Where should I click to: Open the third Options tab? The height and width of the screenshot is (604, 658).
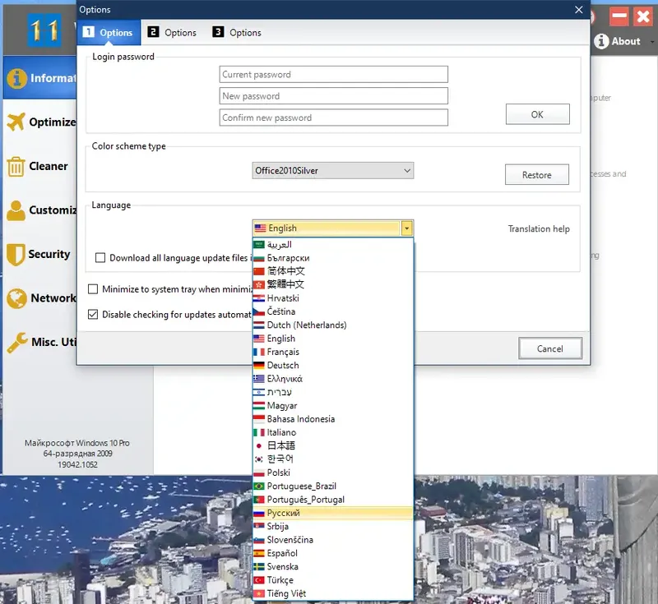238,32
